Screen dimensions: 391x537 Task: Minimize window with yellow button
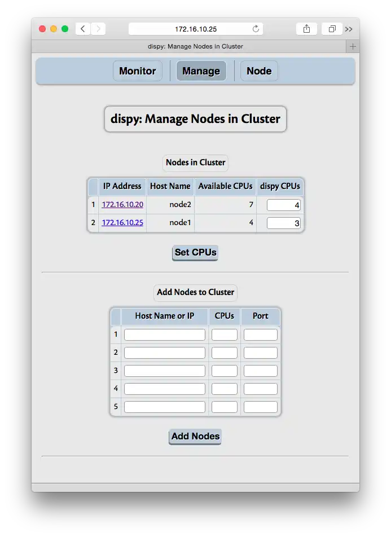(54, 29)
